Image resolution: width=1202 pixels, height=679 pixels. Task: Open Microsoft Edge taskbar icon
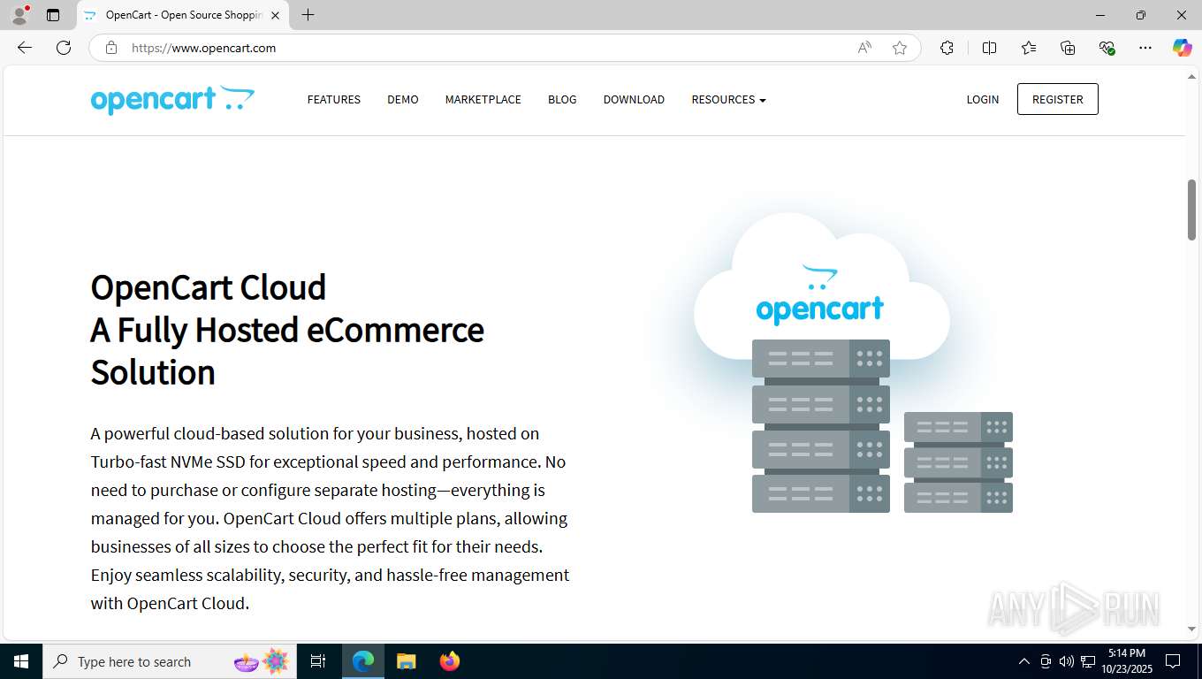point(363,661)
